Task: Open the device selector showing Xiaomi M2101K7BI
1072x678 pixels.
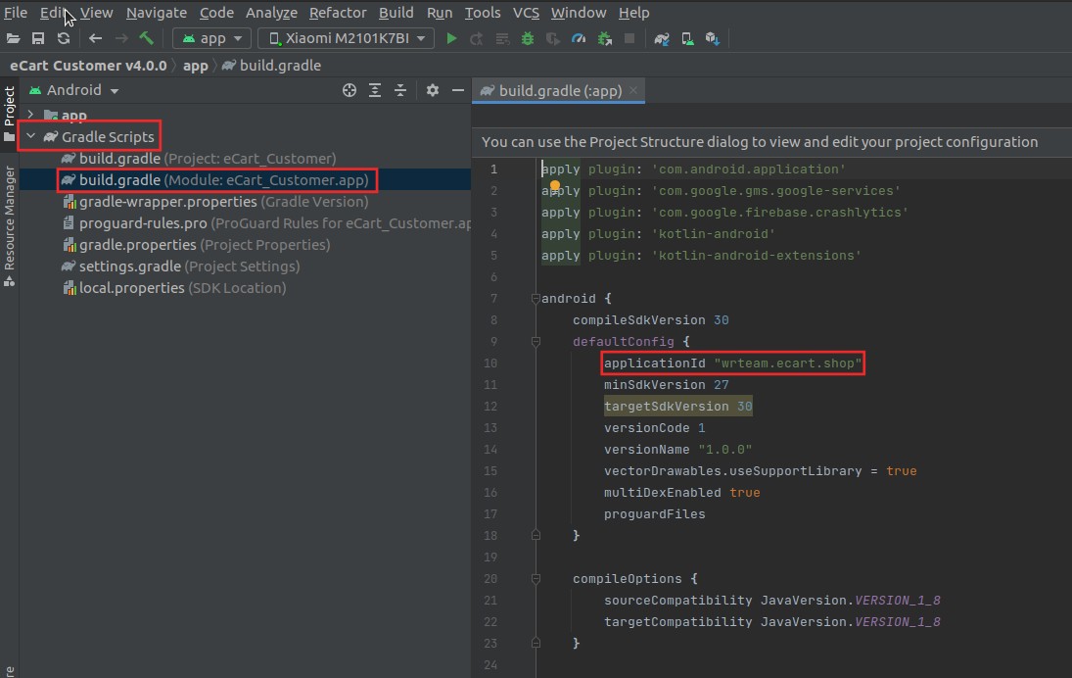Action: coord(345,38)
